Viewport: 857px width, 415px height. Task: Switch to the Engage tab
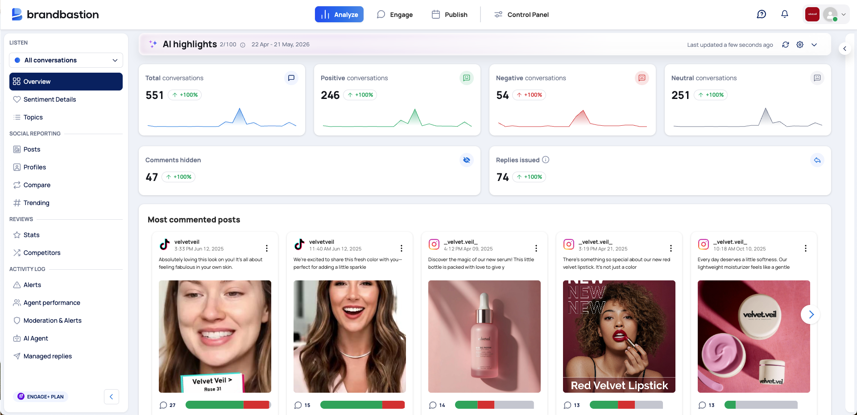click(x=395, y=14)
